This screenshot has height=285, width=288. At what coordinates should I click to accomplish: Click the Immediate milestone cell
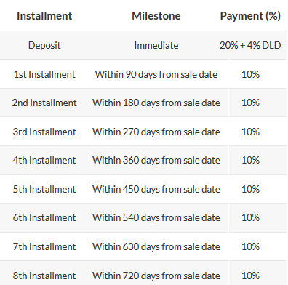156,45
